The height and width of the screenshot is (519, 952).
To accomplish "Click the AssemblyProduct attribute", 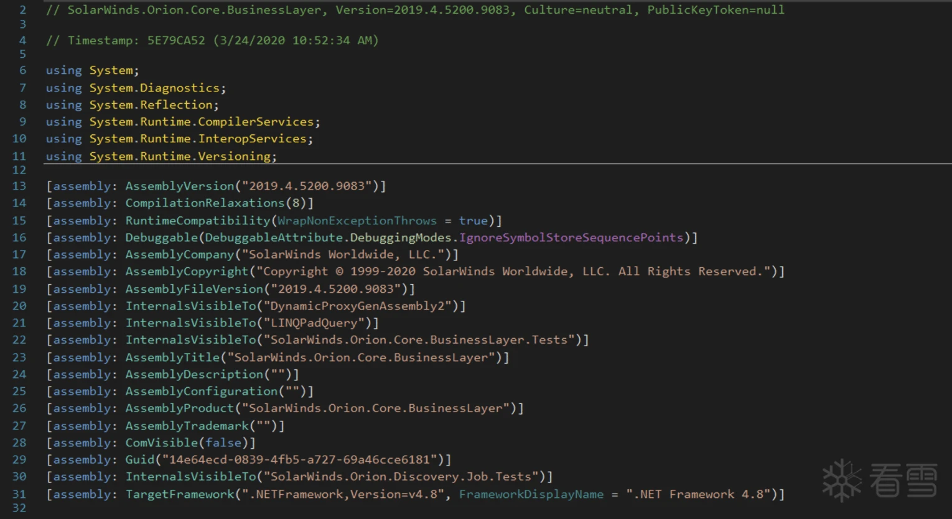I will click(x=180, y=408).
